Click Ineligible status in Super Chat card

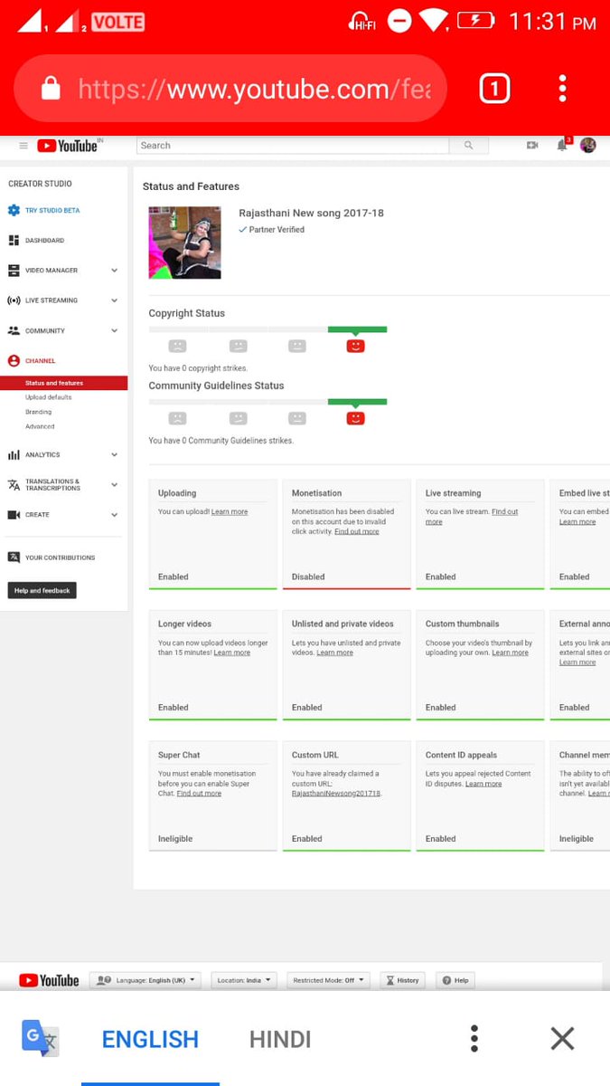click(x=175, y=839)
